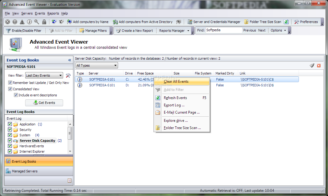This screenshot has width=328, height=196.
Task: Click Add computers by Name
Action: (88, 22)
